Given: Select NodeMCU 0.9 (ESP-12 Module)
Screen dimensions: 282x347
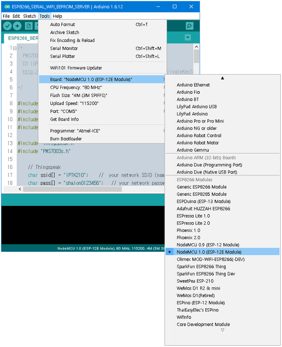Looking at the screenshot, I should (222, 245).
